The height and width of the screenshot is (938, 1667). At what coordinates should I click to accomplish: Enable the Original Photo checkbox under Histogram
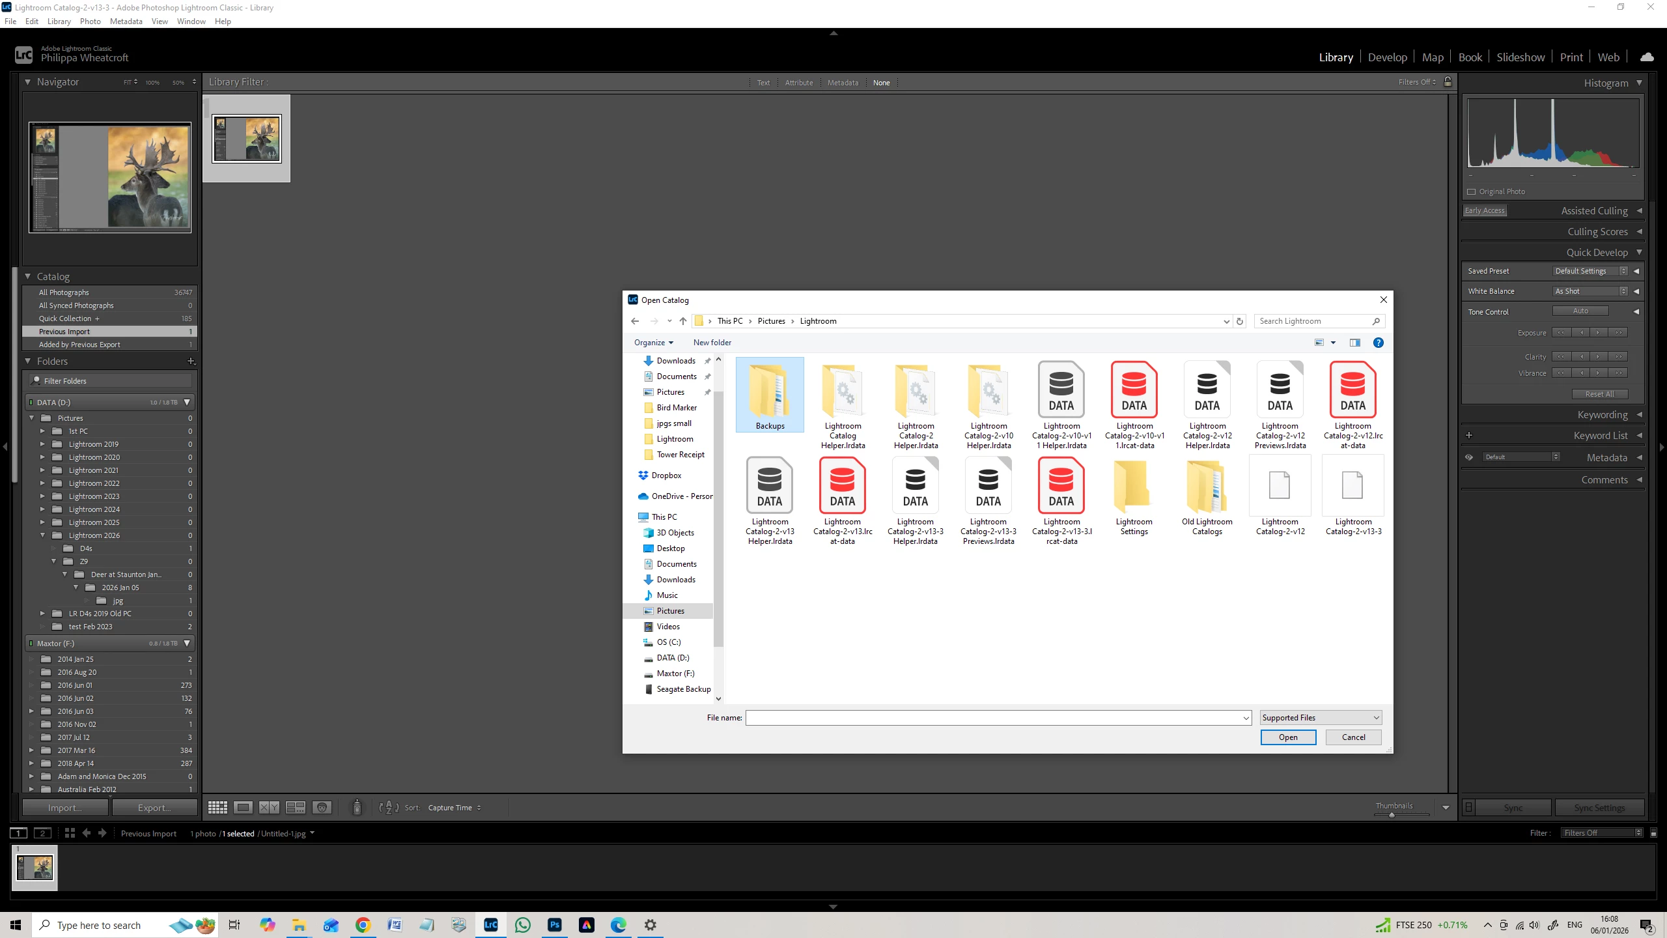[x=1472, y=192]
